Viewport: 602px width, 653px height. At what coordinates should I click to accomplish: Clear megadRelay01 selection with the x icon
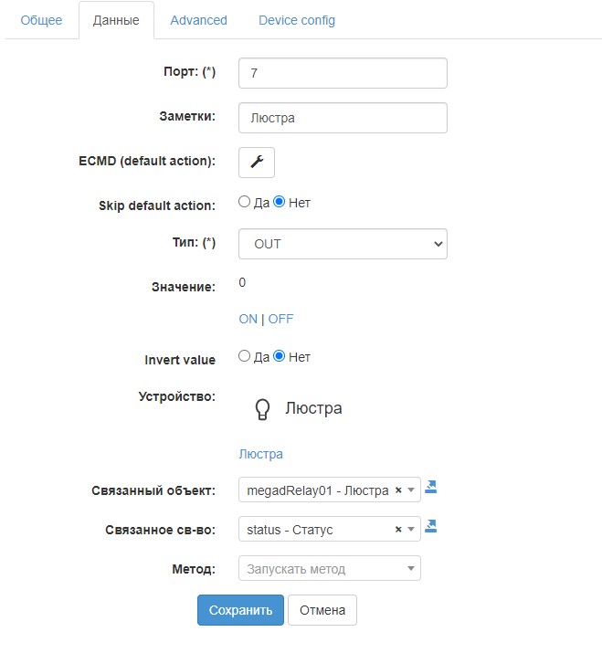398,490
